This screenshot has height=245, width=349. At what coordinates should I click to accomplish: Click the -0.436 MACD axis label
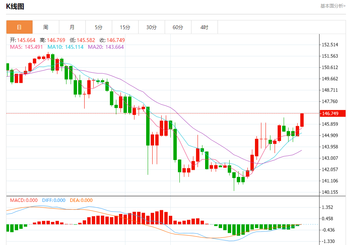click(x=327, y=230)
